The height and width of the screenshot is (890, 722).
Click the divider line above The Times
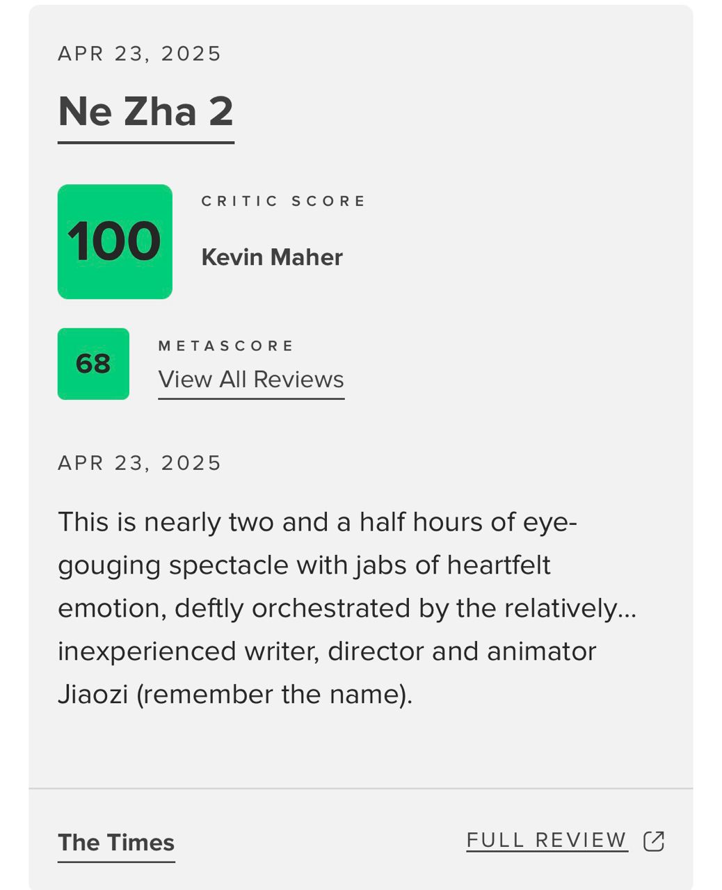(x=360, y=788)
